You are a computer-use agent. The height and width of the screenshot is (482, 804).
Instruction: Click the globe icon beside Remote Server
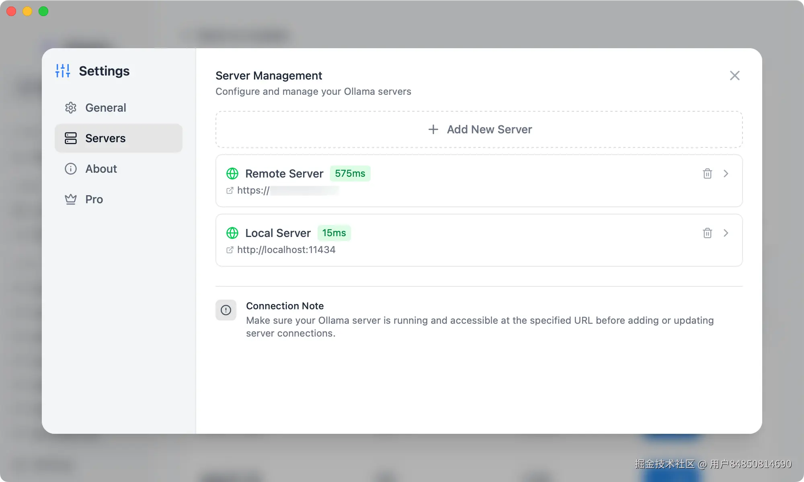(x=232, y=174)
